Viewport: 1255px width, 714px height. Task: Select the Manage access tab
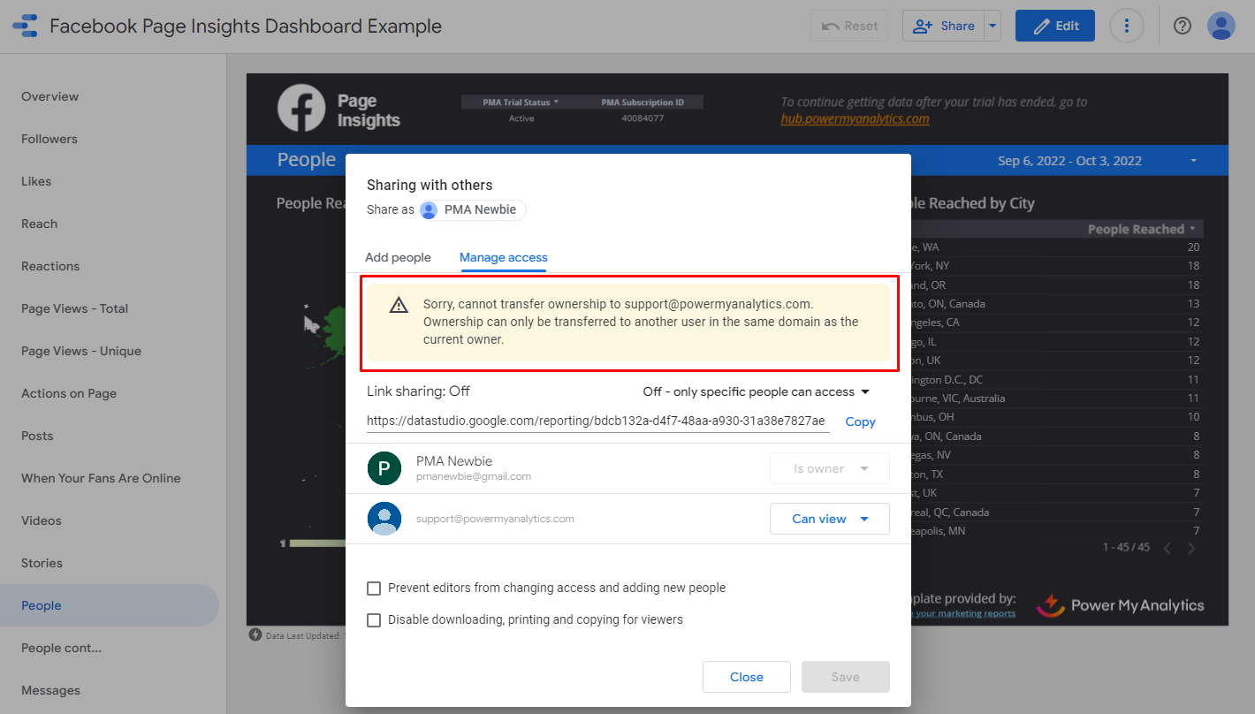tap(503, 257)
